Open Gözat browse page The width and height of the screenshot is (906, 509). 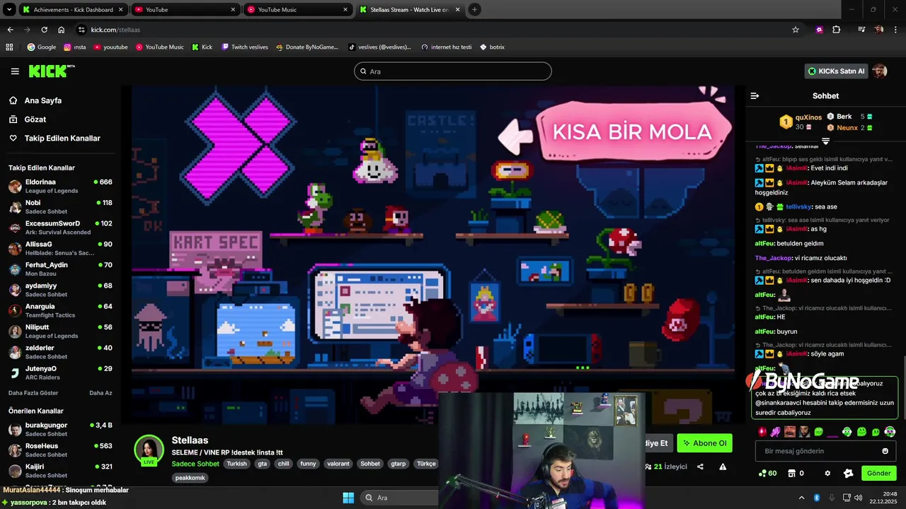pyautogui.click(x=35, y=119)
